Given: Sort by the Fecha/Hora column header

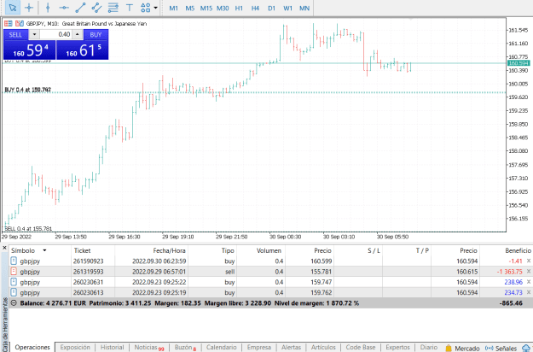Looking at the screenshot, I should coord(169,250).
